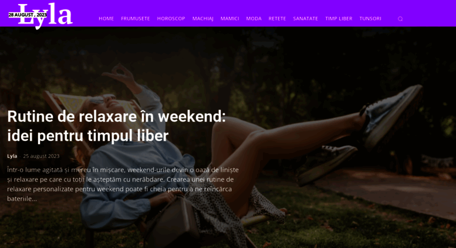Go to the HOME menu item
This screenshot has width=456, height=248.
(106, 19)
